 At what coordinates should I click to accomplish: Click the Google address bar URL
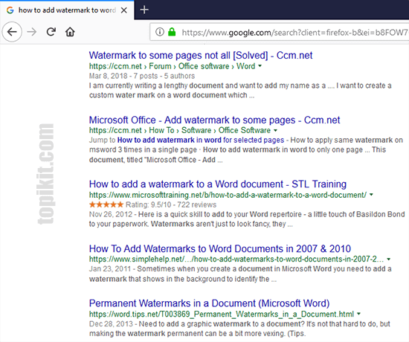point(294,33)
